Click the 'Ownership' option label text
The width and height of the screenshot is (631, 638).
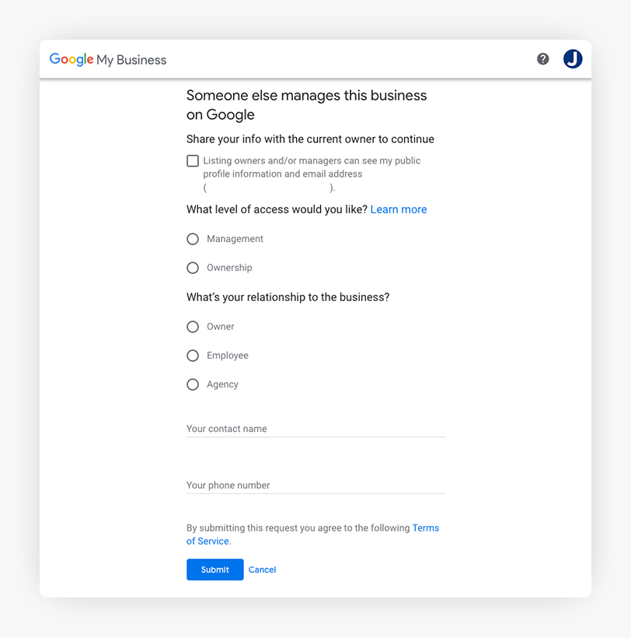click(x=229, y=268)
